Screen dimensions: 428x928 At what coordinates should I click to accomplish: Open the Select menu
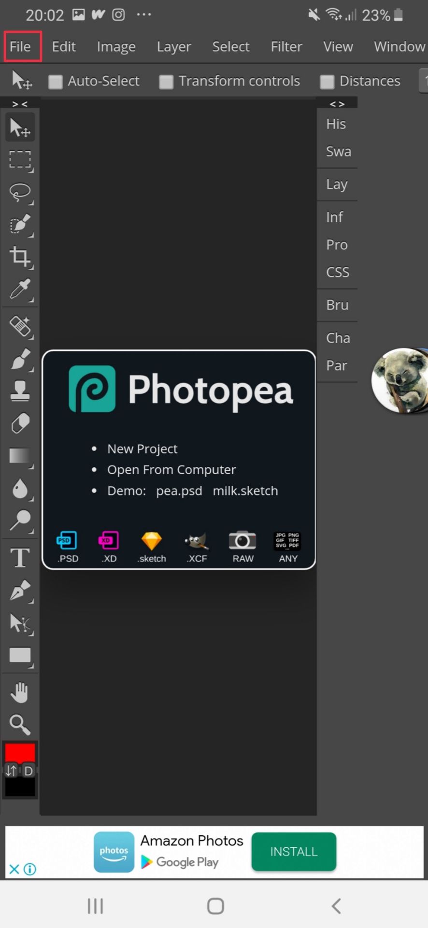point(231,46)
